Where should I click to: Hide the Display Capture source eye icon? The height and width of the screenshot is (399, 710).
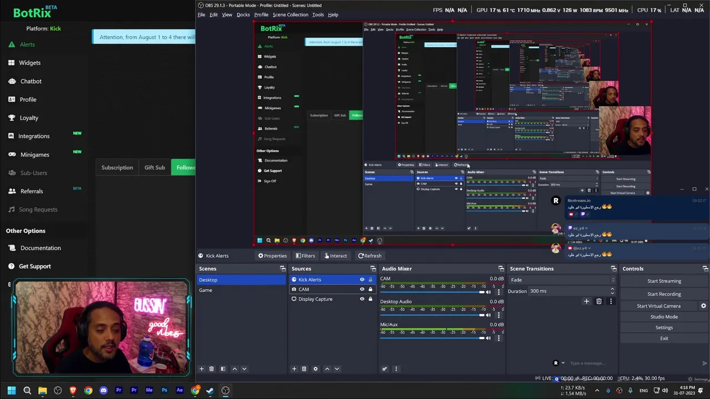[x=362, y=299]
